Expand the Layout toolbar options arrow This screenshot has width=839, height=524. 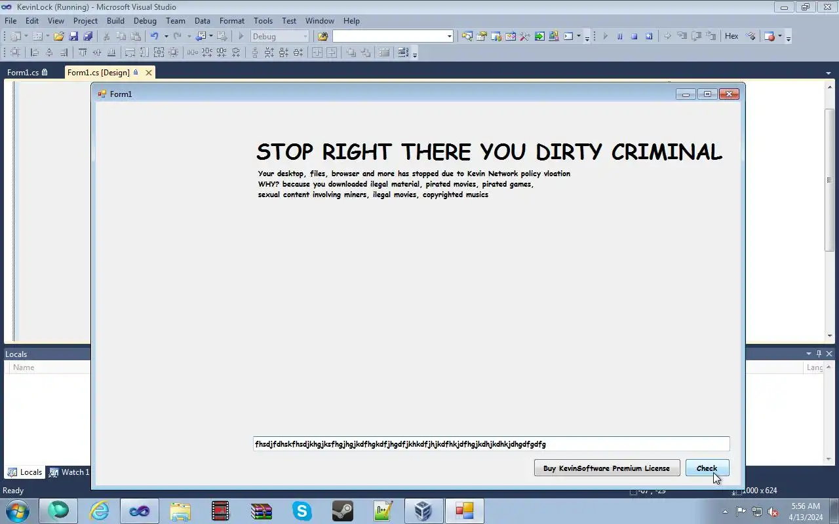[415, 54]
